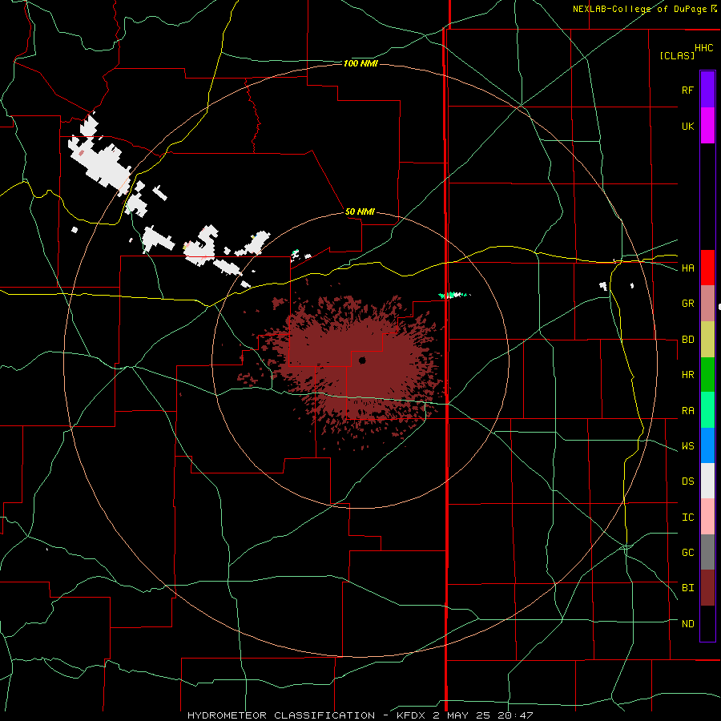The height and width of the screenshot is (721, 721).
Task: Select the GC gray legend swatch
Action: click(707, 552)
